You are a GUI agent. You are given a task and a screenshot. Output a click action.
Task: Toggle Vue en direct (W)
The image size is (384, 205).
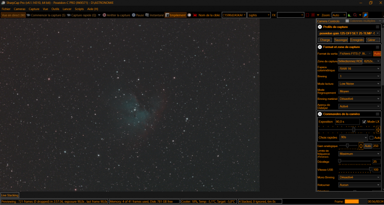pos(13,15)
